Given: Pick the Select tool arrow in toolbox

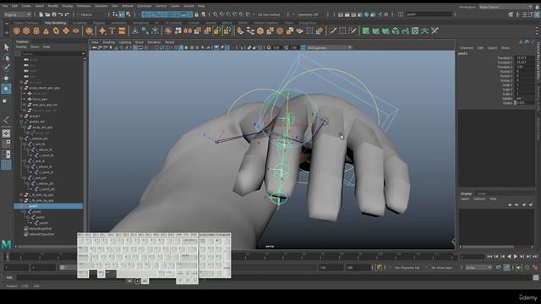Looking at the screenshot, I should [x=6, y=47].
